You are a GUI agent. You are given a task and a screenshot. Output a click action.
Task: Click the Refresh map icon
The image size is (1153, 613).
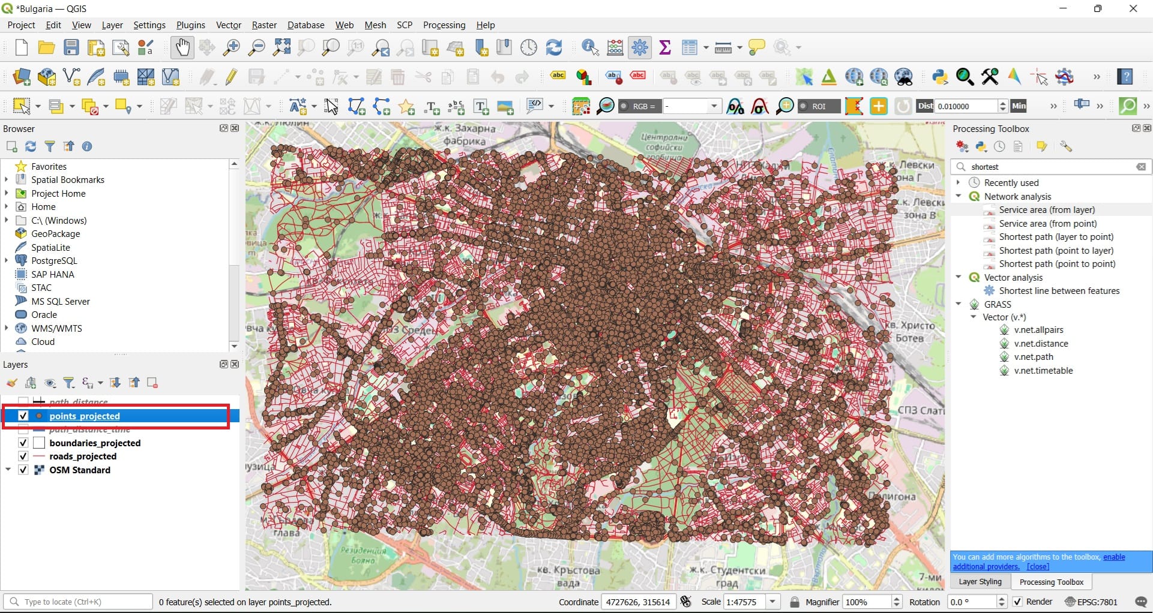pos(554,47)
